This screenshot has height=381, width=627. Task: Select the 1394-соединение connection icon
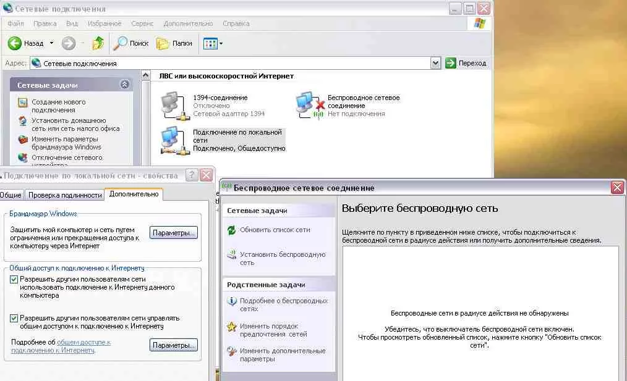(x=174, y=106)
